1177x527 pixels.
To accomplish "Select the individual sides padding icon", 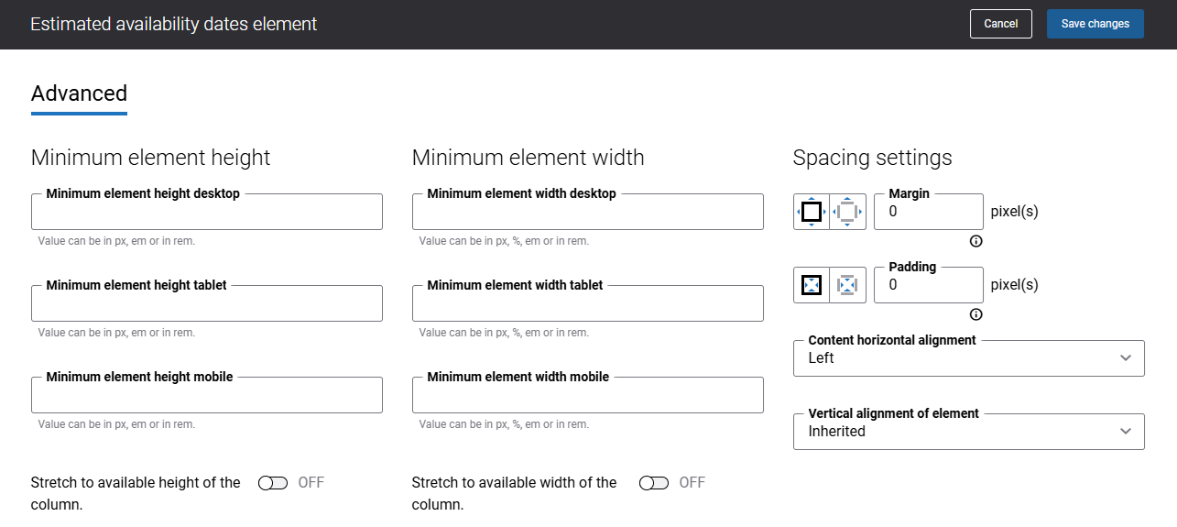I will [x=847, y=285].
